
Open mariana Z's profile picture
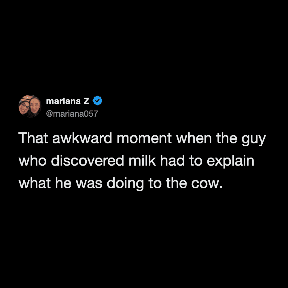(x=30, y=106)
